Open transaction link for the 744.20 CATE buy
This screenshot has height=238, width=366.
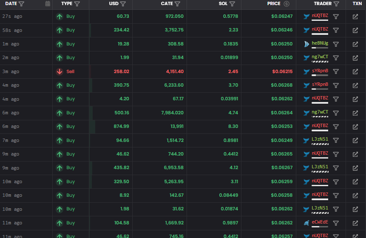(355, 154)
